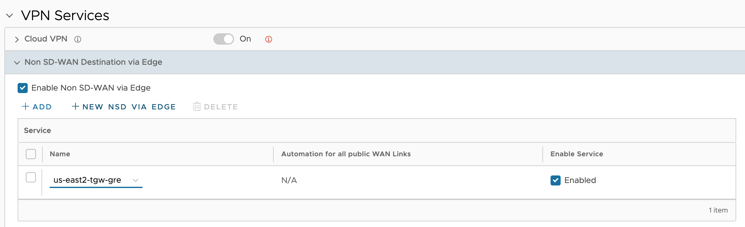Viewport: 745px width, 227px height.
Task: Expand the Cloud VPN section chevron
Action: click(x=17, y=39)
